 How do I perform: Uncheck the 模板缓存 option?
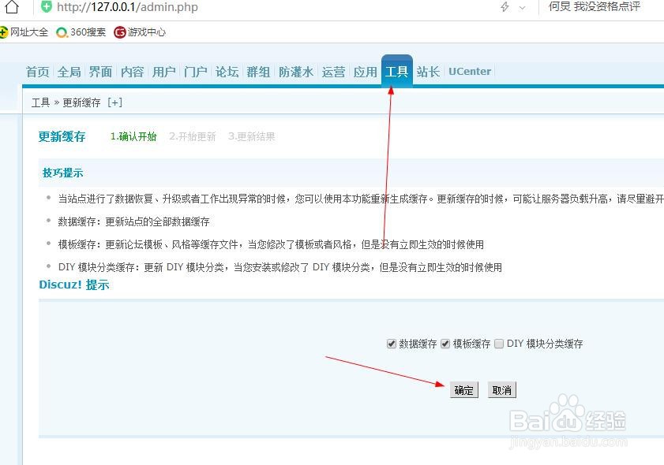(446, 344)
